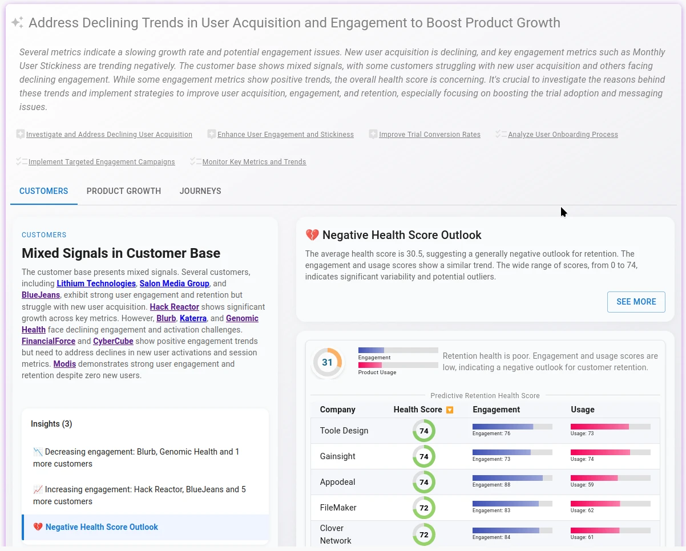
Task: Click the sparkle AI icon beside the title
Action: (x=17, y=23)
